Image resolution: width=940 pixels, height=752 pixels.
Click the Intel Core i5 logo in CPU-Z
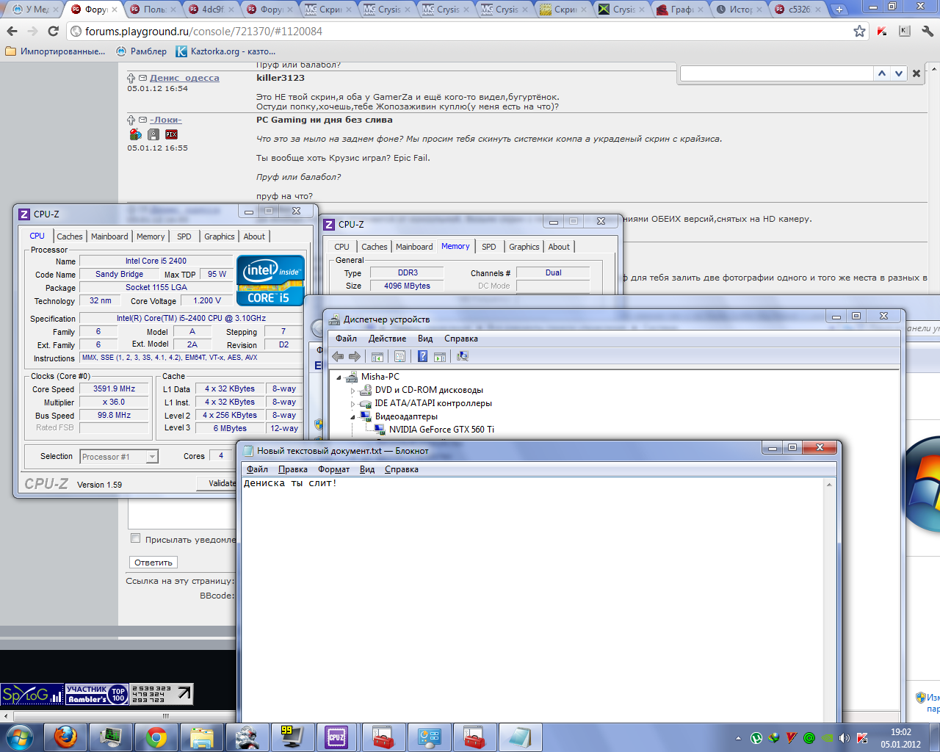click(x=270, y=280)
